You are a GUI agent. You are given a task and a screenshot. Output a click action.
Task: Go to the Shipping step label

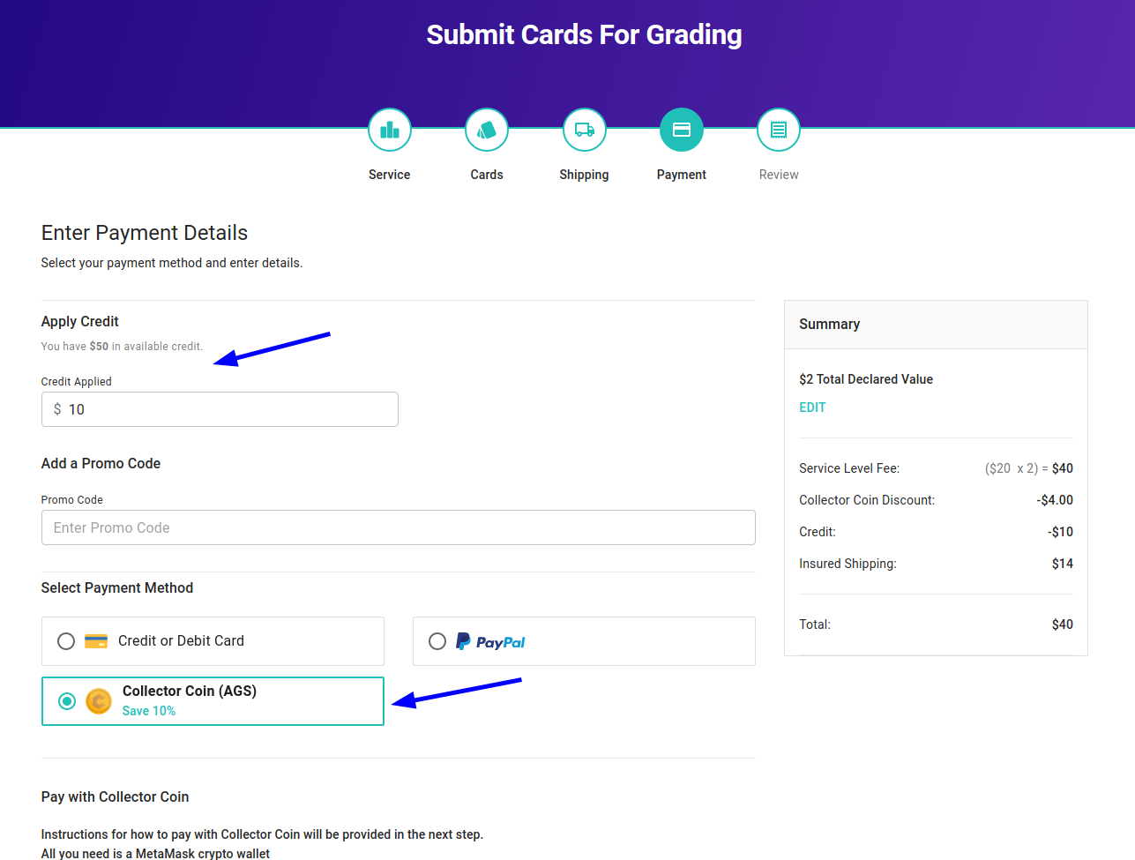tap(584, 175)
